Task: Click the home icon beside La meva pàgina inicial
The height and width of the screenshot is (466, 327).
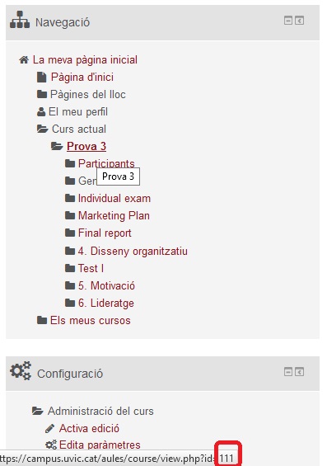Action: coord(24,59)
